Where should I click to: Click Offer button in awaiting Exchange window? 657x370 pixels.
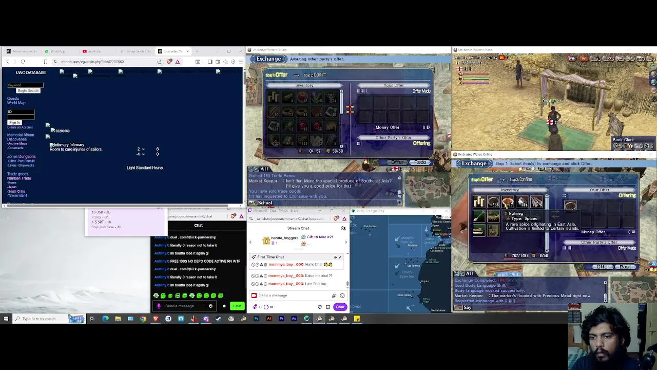click(397, 162)
